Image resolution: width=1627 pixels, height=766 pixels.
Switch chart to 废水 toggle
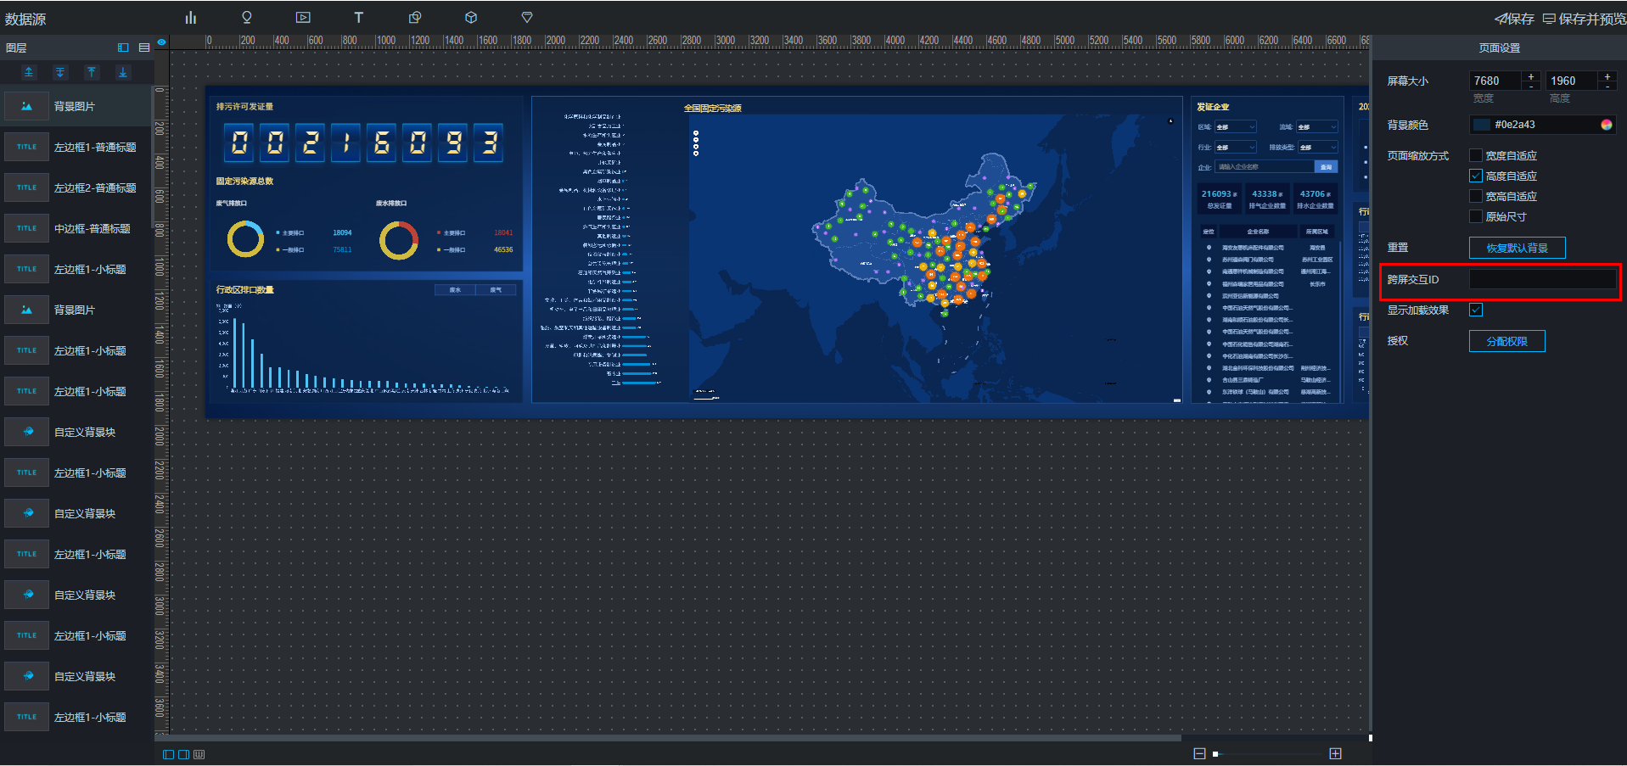coord(455,290)
